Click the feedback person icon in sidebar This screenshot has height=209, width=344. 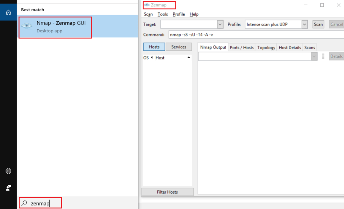pyautogui.click(x=8, y=188)
